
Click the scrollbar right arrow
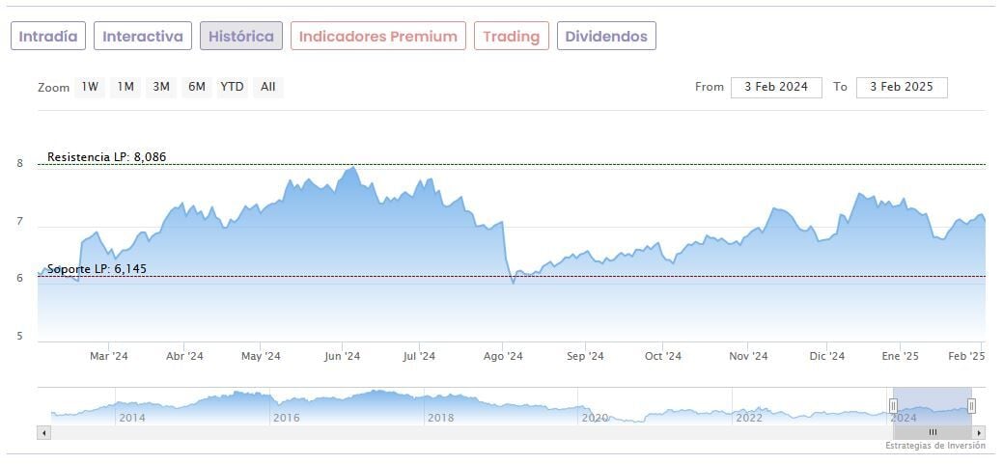(x=980, y=433)
